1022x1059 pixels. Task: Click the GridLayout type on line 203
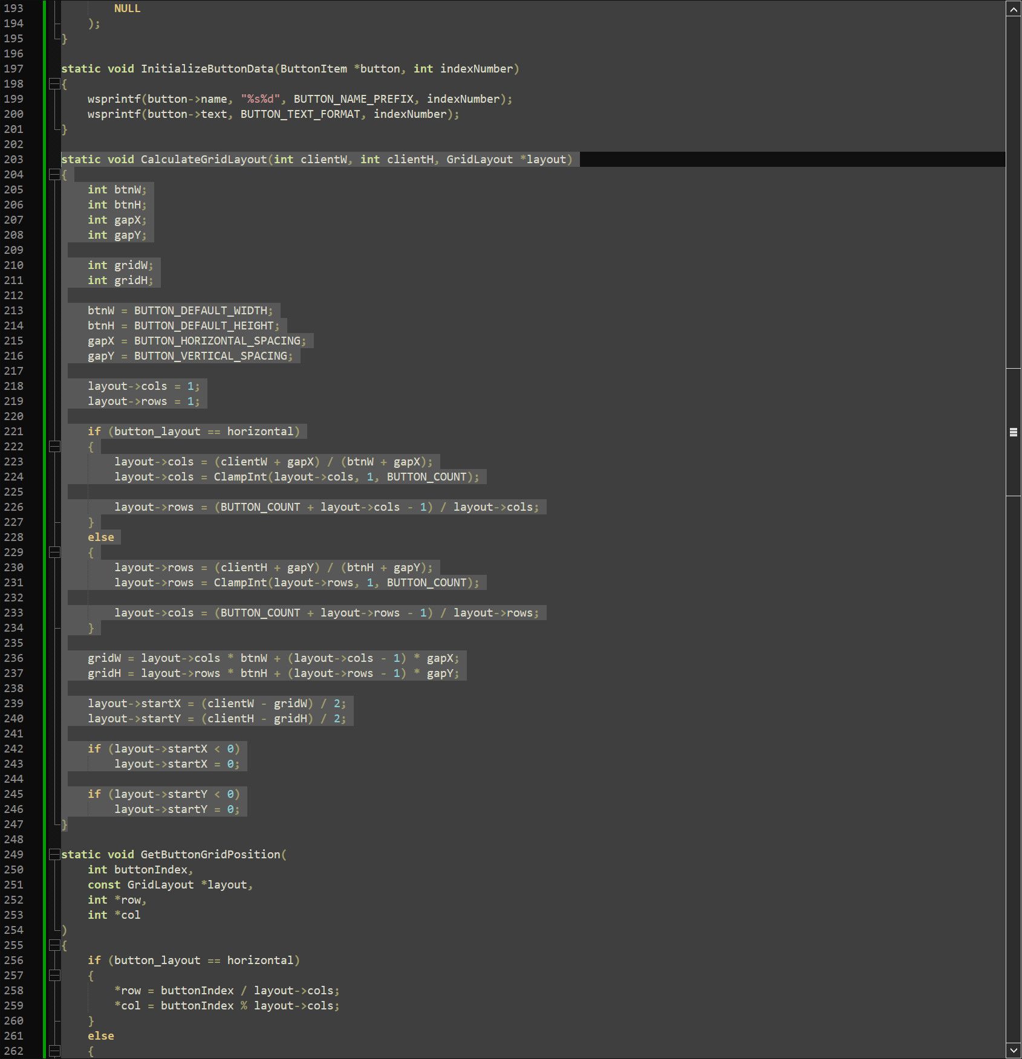[480, 160]
